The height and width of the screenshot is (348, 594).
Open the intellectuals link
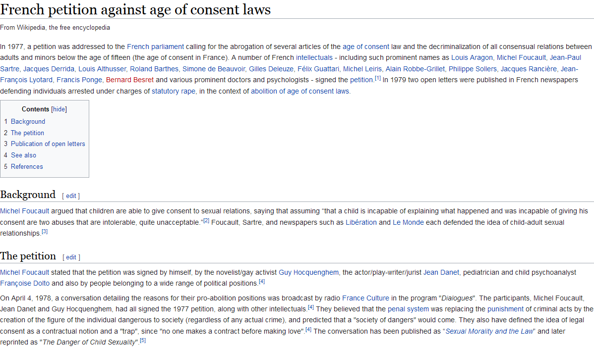point(314,57)
